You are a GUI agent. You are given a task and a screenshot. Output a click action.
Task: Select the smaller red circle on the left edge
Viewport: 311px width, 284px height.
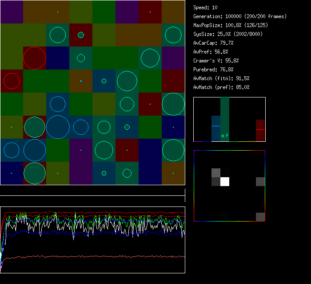pos(11,81)
